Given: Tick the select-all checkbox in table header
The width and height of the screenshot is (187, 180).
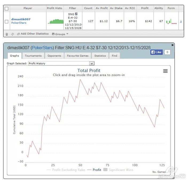Looking at the screenshot, I should (x=6, y=9).
